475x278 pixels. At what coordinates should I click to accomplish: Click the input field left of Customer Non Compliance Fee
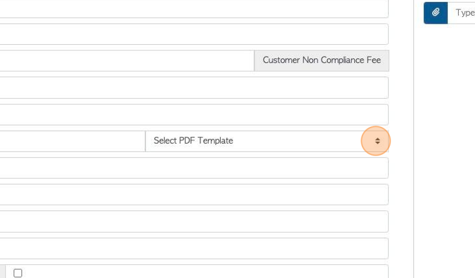[127, 60]
